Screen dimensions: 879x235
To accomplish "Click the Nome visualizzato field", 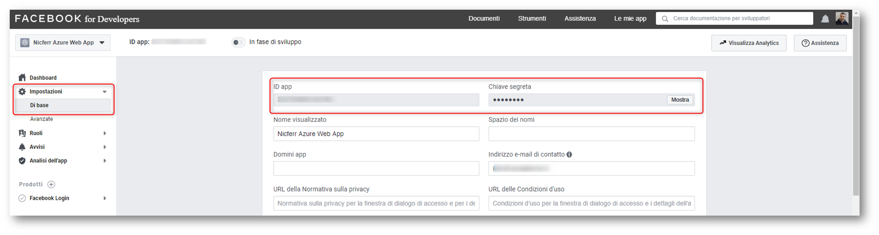I will tap(376, 134).
